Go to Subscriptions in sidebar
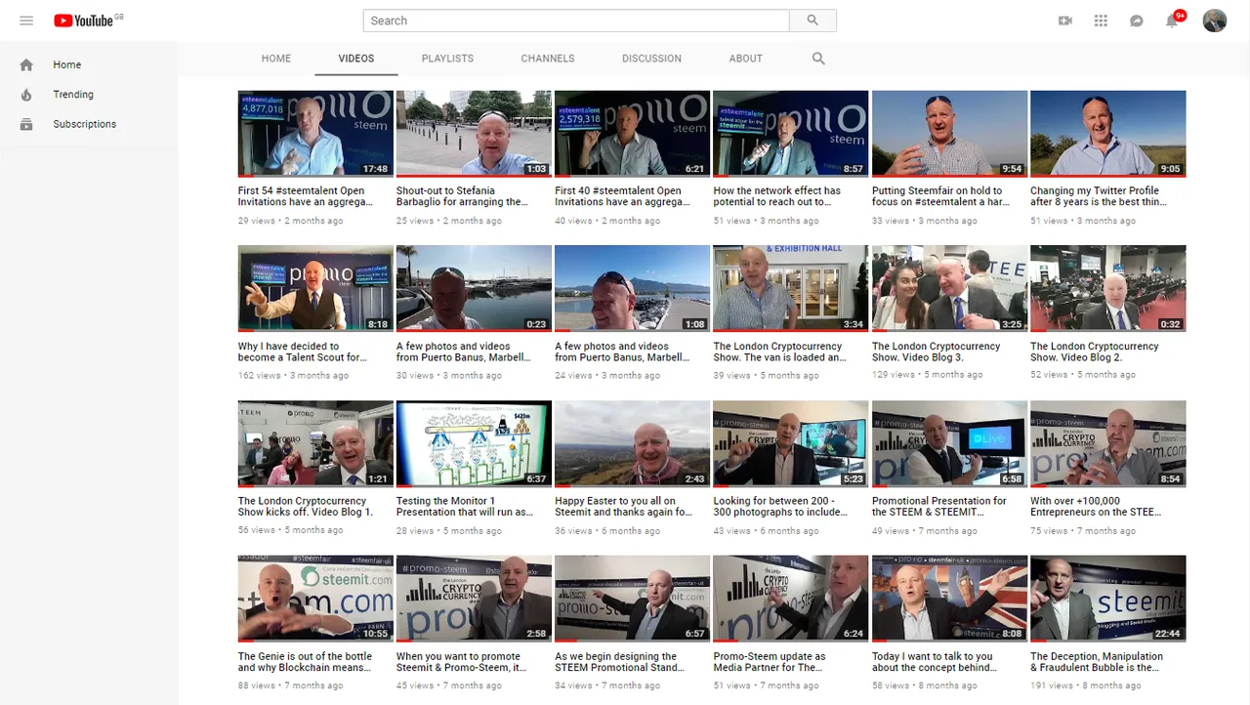The image size is (1250, 705). point(85,124)
